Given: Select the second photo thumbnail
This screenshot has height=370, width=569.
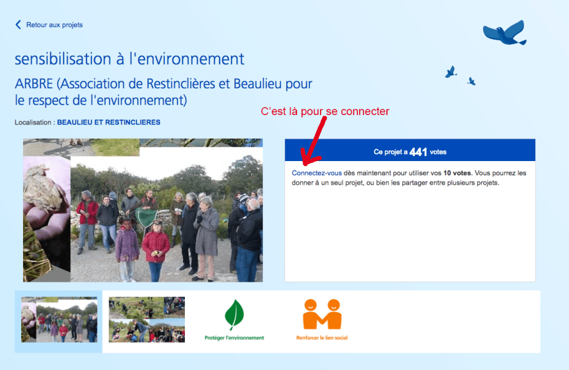Looking at the screenshot, I should click(146, 320).
